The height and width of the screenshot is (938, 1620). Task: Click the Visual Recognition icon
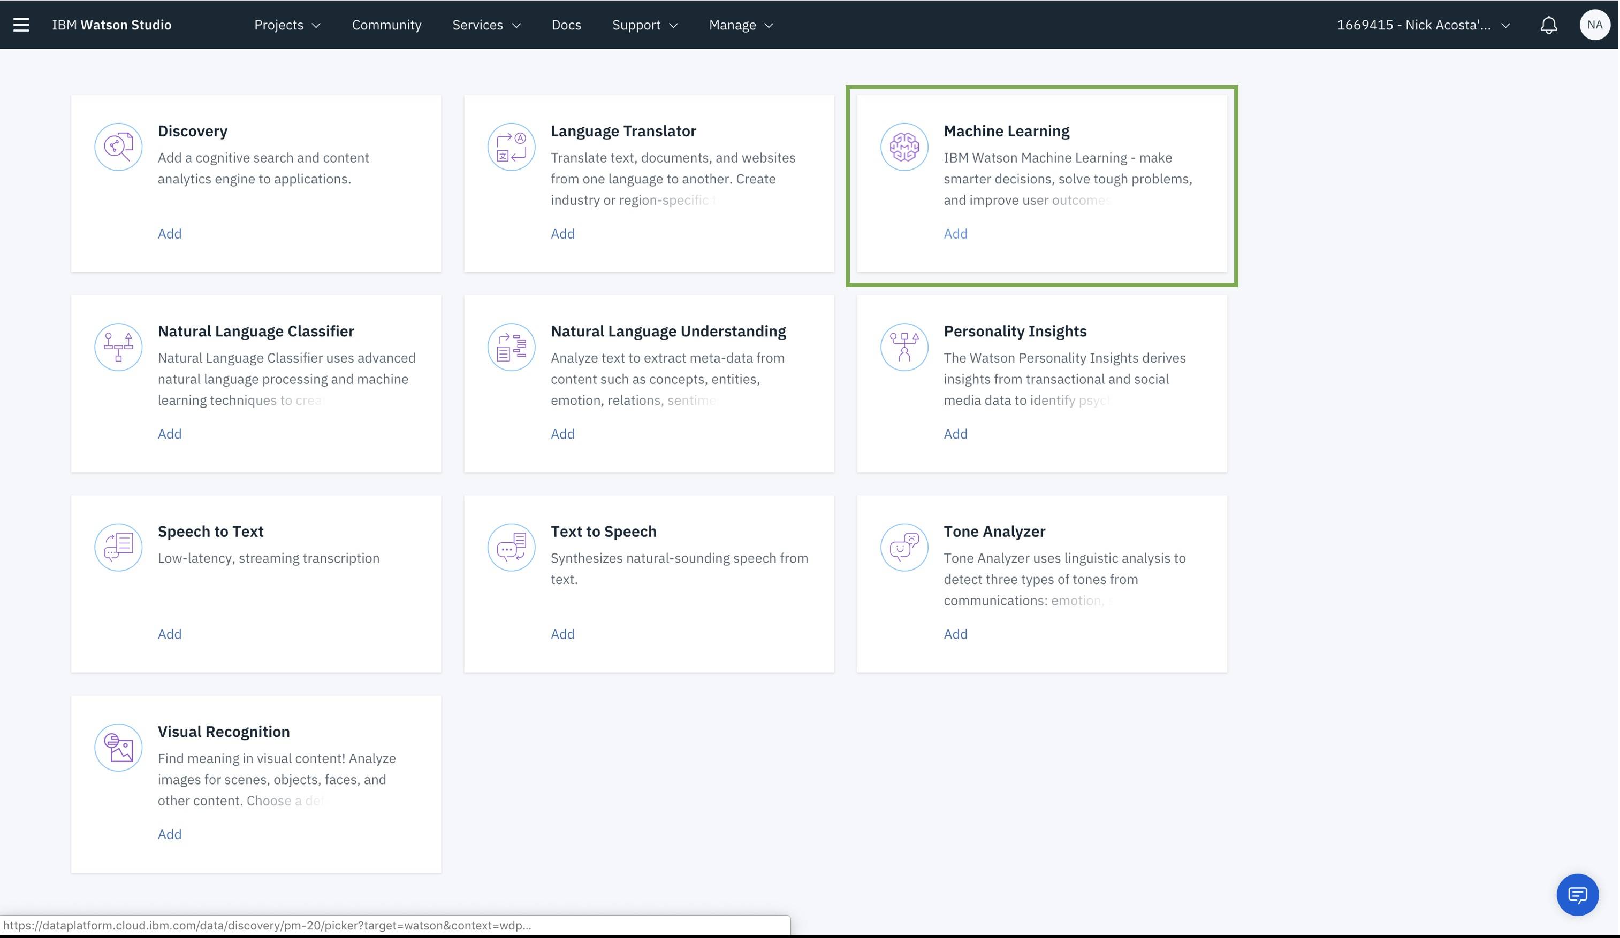click(118, 747)
